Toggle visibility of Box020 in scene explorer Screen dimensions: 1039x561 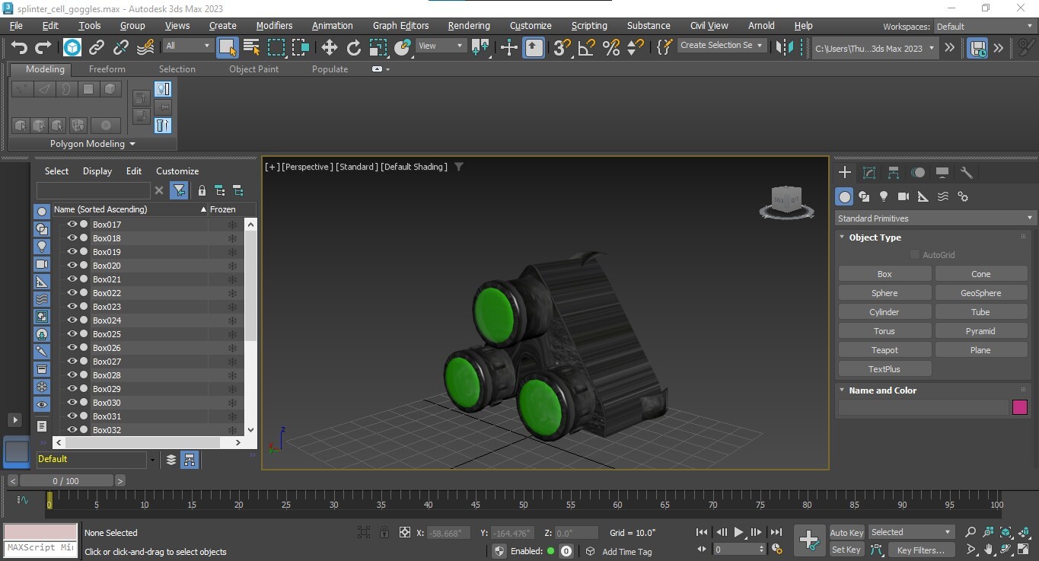tap(71, 265)
